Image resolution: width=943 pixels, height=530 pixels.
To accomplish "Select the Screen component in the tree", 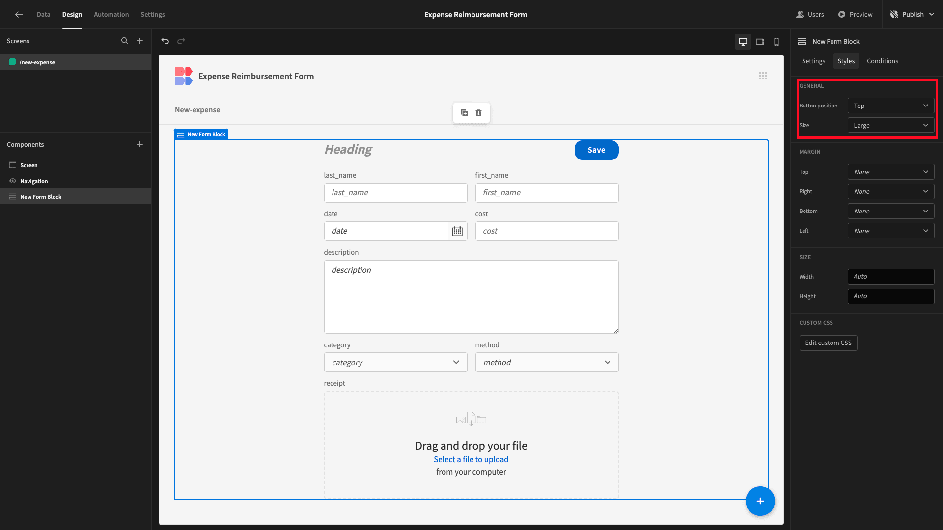I will click(76, 165).
